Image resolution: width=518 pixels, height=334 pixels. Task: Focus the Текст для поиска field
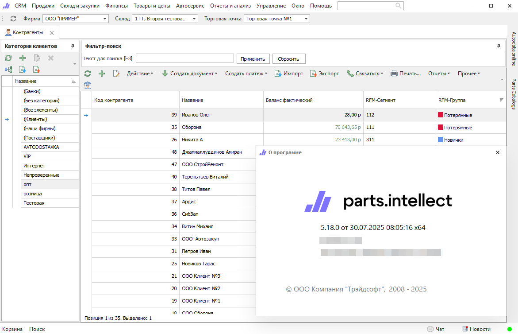pyautogui.click(x=184, y=58)
